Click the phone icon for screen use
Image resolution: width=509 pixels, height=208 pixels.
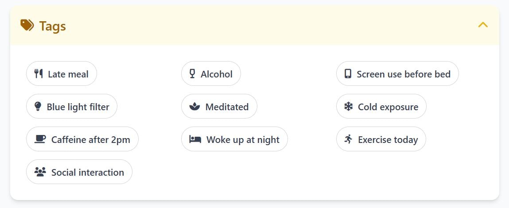tap(348, 73)
